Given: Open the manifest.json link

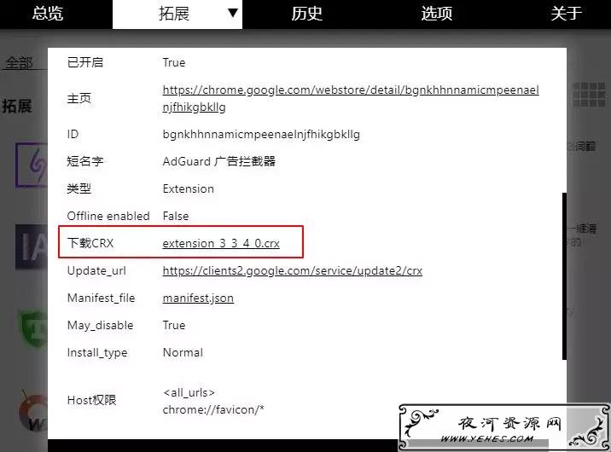Looking at the screenshot, I should pyautogui.click(x=198, y=298).
